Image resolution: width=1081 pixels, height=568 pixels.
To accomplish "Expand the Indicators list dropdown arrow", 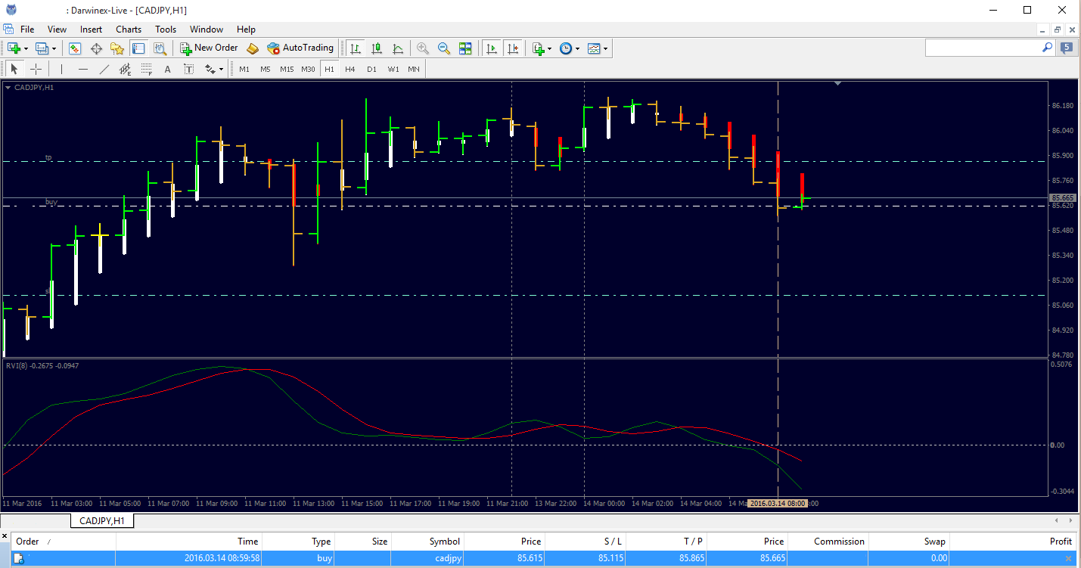I will (x=550, y=48).
